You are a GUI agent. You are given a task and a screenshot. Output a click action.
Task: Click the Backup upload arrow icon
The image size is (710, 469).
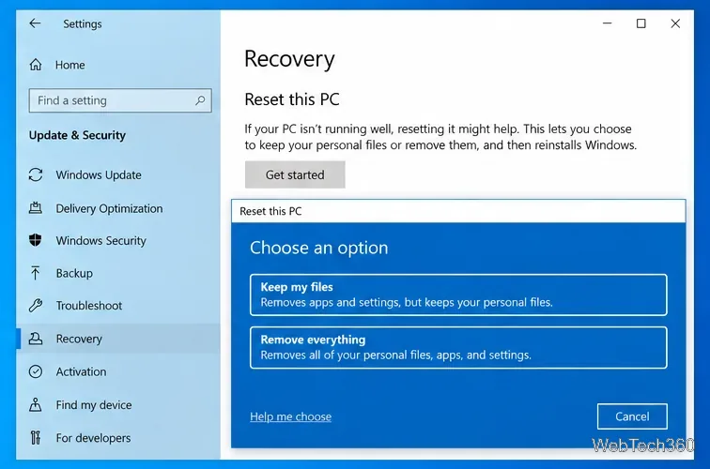[36, 273]
